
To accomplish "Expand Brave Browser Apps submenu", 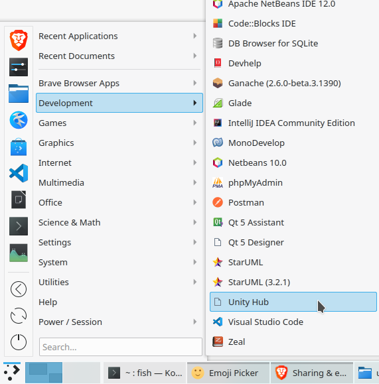I will coord(119,84).
